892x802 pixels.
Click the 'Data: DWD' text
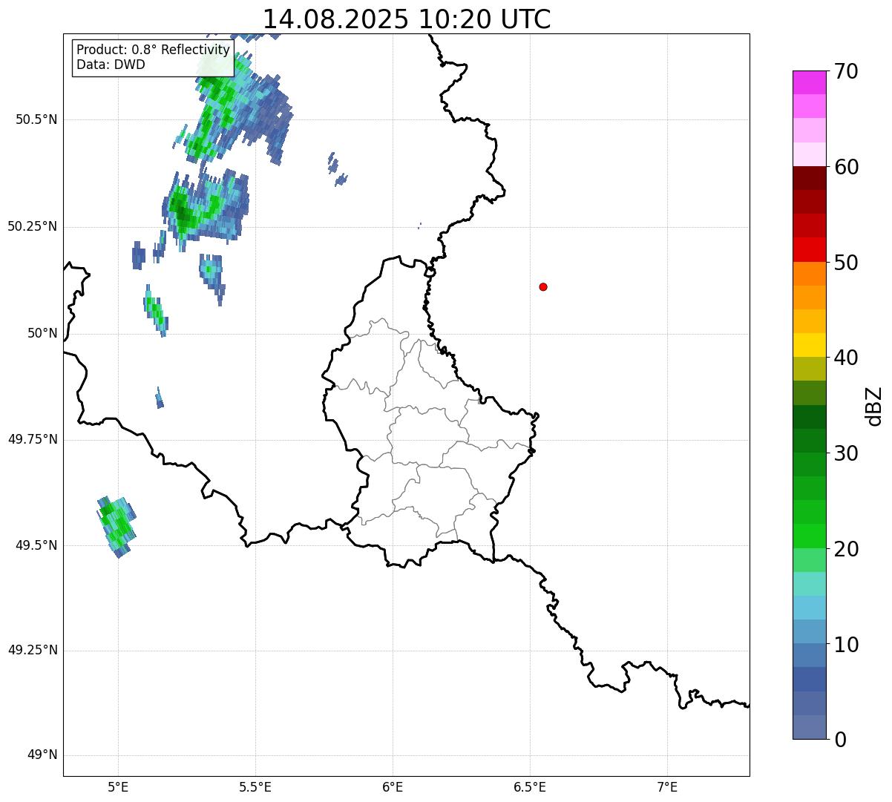coord(111,65)
